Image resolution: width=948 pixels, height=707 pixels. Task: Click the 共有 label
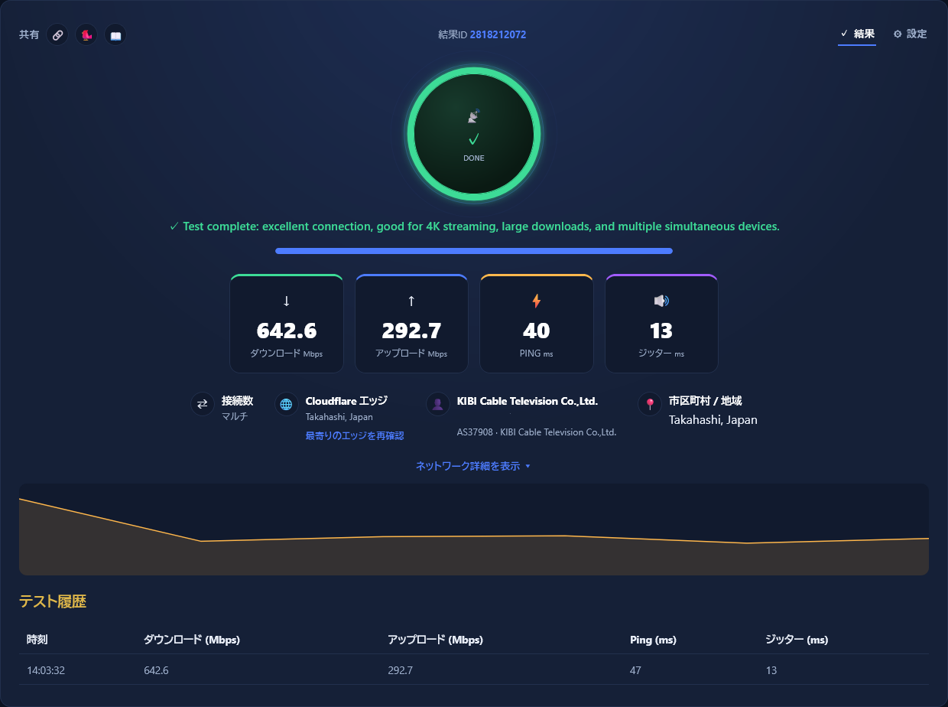pyautogui.click(x=29, y=34)
